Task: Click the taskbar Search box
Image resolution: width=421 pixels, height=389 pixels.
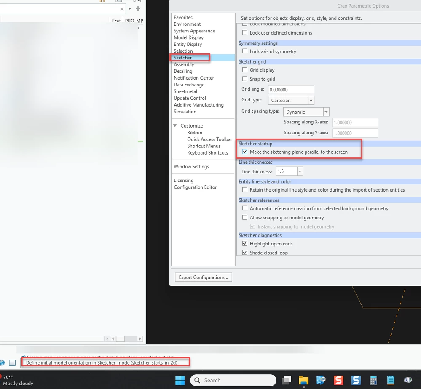Action: point(233,380)
